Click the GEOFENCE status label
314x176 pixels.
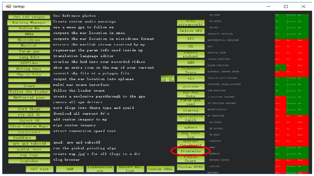215,141
